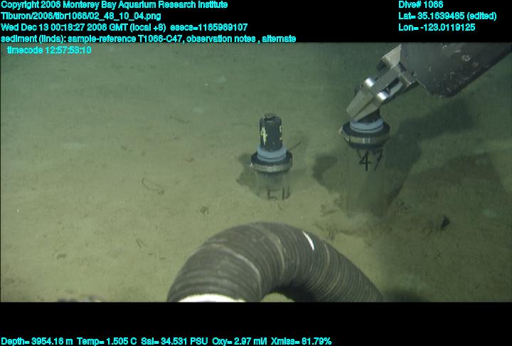Image resolution: width=512 pixels, height=346 pixels.
Task: Click the image file path text
Action: pyautogui.click(x=80, y=16)
